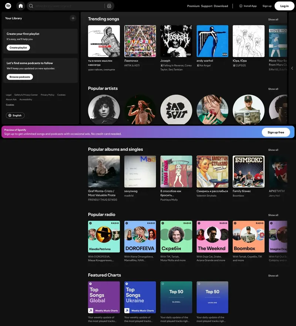The image size is (296, 326).
Task: Click the globe icon for language
Action: (10, 115)
